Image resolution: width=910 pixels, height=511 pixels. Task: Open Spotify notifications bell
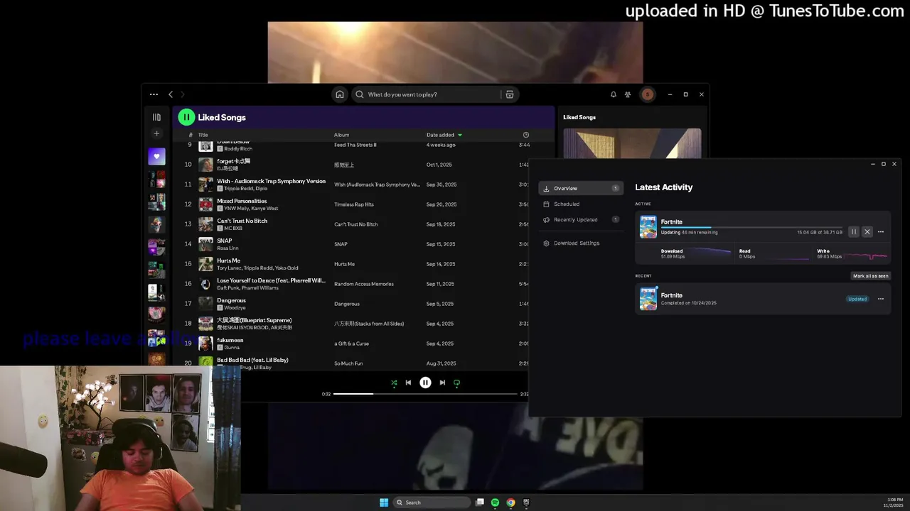point(614,94)
